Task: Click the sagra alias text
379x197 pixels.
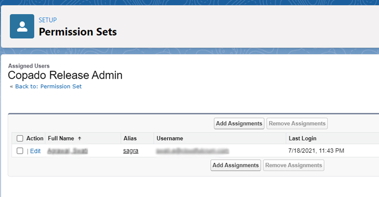Action: pos(131,151)
